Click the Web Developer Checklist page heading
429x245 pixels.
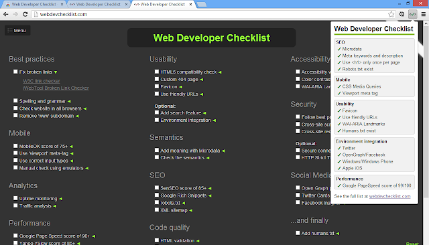coord(212,37)
